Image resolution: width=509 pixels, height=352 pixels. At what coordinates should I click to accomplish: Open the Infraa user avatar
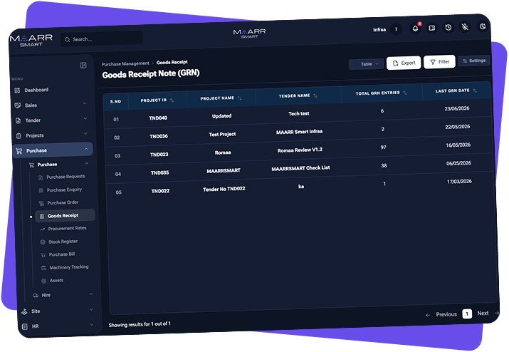point(396,29)
